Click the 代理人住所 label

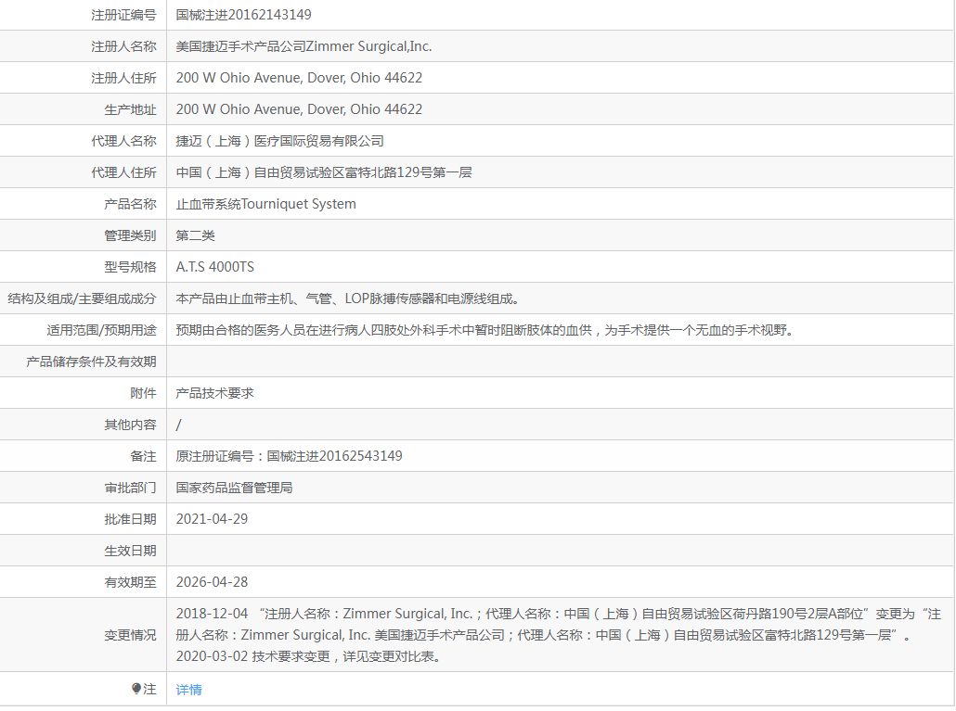click(123, 172)
